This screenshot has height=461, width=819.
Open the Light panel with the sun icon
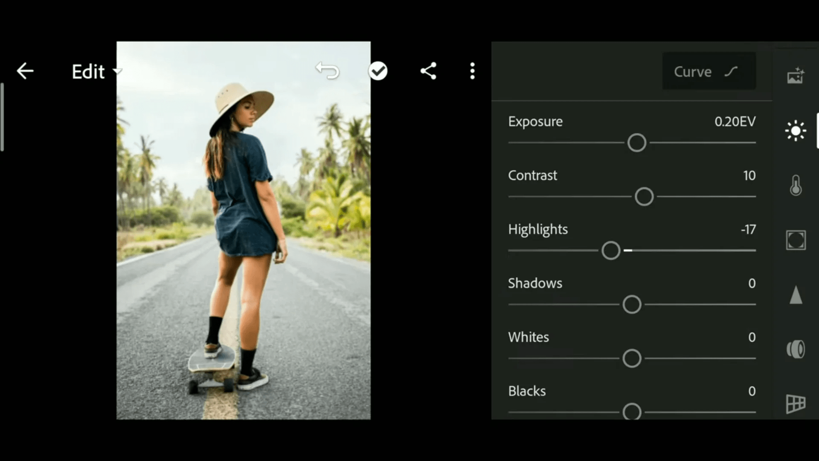[x=795, y=131]
